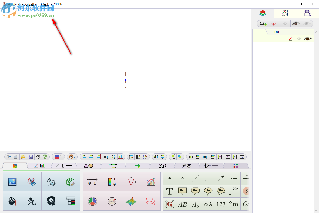The height and width of the screenshot is (213, 319).
Task: Insert a pie chart
Action: 93,201
